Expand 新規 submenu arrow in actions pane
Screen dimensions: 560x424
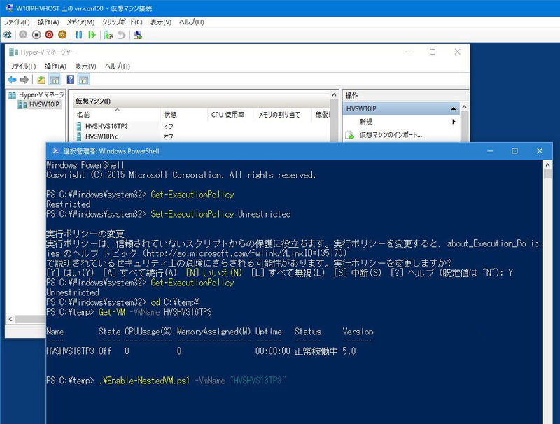click(454, 122)
